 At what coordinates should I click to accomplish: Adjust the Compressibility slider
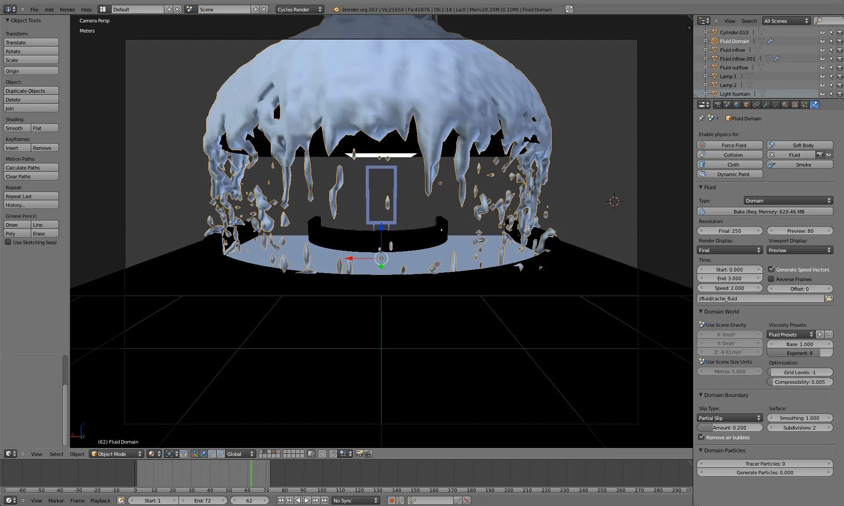pos(800,382)
